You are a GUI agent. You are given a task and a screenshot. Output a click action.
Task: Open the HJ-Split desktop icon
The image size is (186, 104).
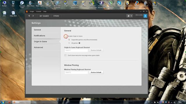coord(49,4)
